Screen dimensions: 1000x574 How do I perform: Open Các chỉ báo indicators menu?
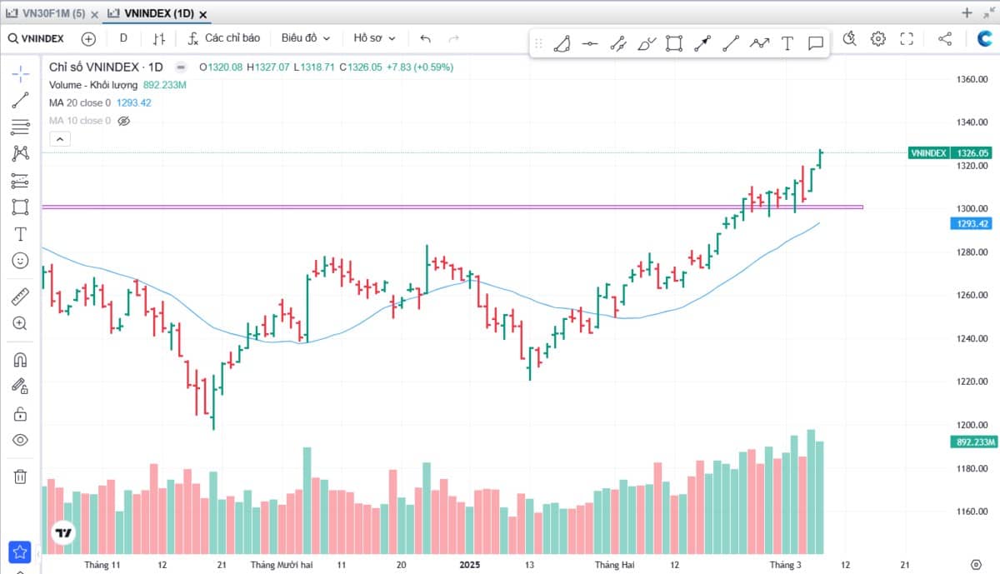click(223, 38)
